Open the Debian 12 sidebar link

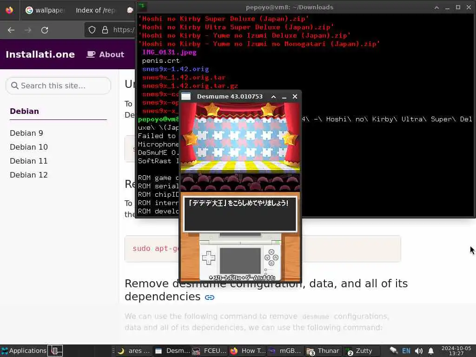point(29,175)
